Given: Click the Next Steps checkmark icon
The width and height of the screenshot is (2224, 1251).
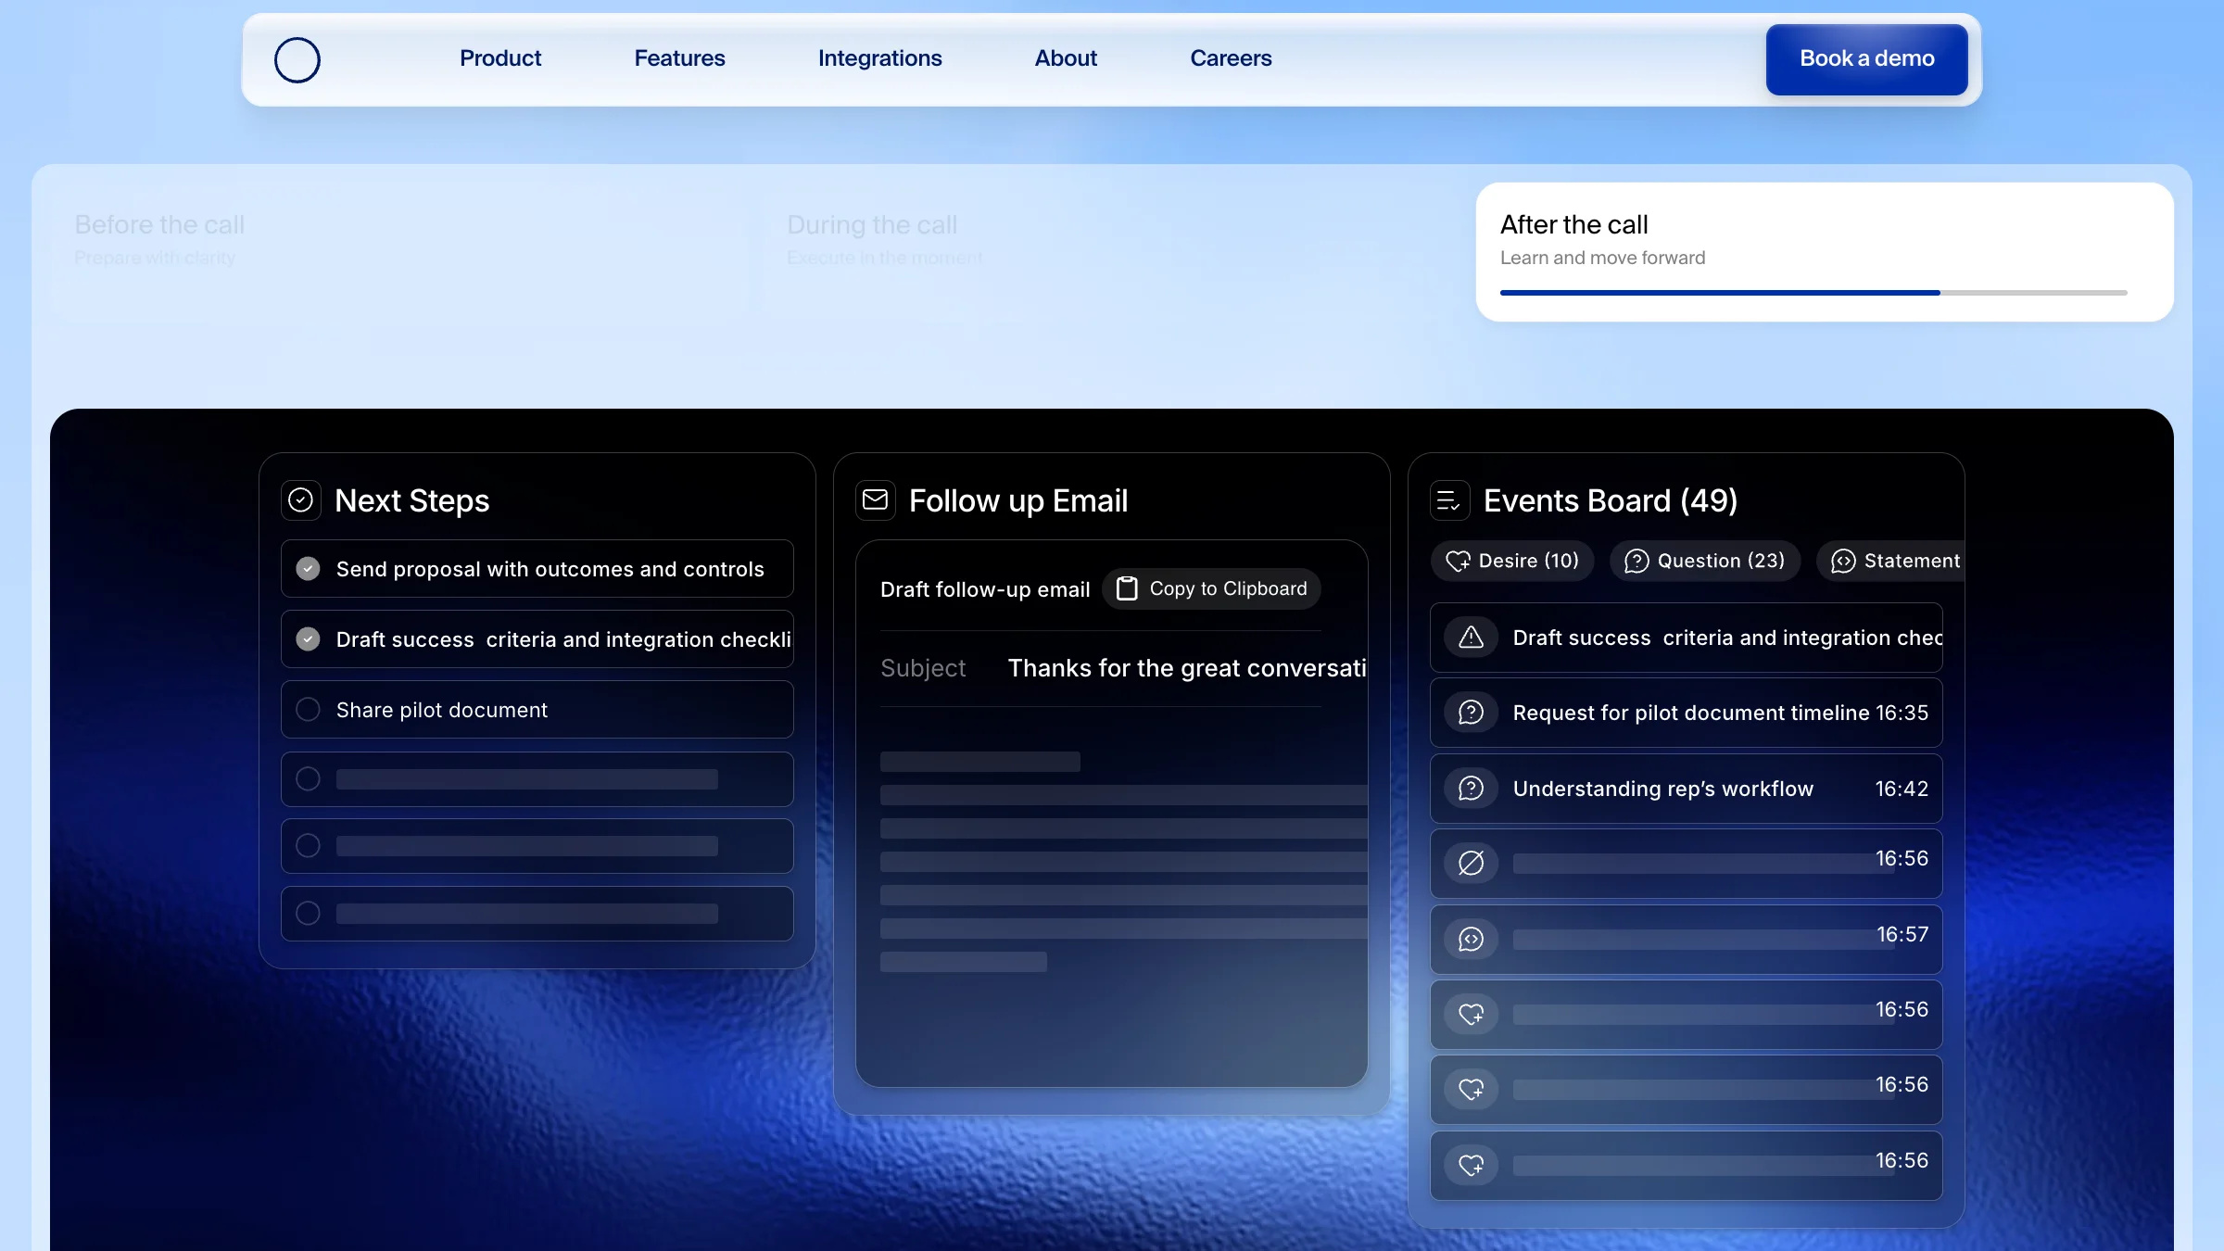Looking at the screenshot, I should pyautogui.click(x=301, y=500).
